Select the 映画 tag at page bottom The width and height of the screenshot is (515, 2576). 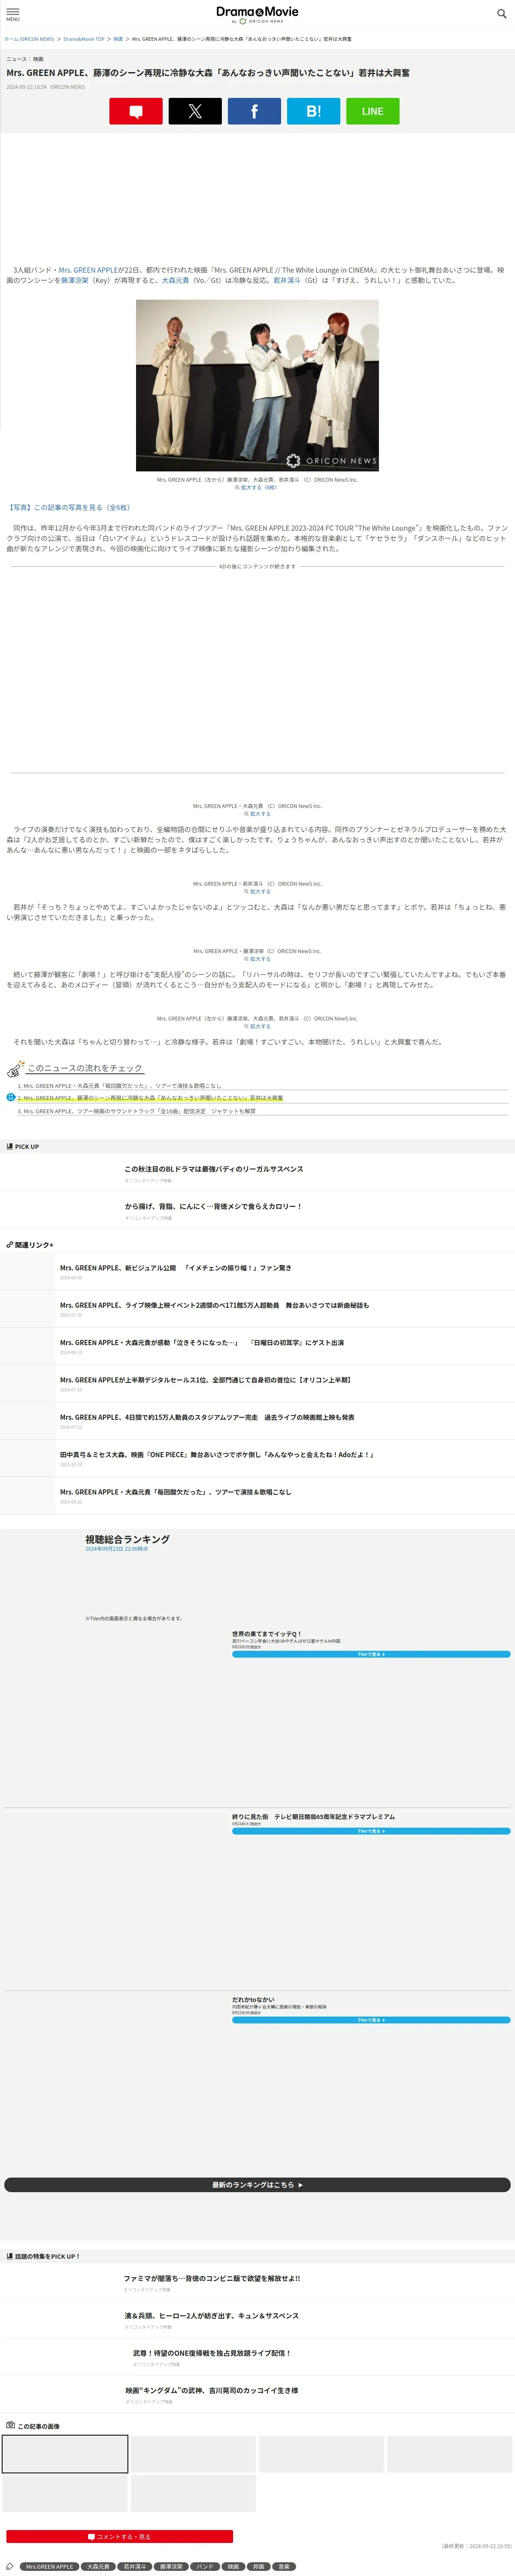coord(233,2566)
